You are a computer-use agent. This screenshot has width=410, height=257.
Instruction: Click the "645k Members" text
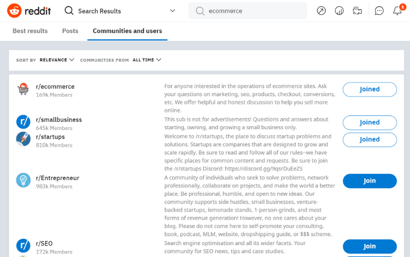[x=54, y=128]
